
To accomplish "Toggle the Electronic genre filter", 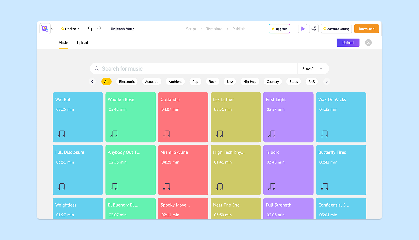I will coord(127,82).
